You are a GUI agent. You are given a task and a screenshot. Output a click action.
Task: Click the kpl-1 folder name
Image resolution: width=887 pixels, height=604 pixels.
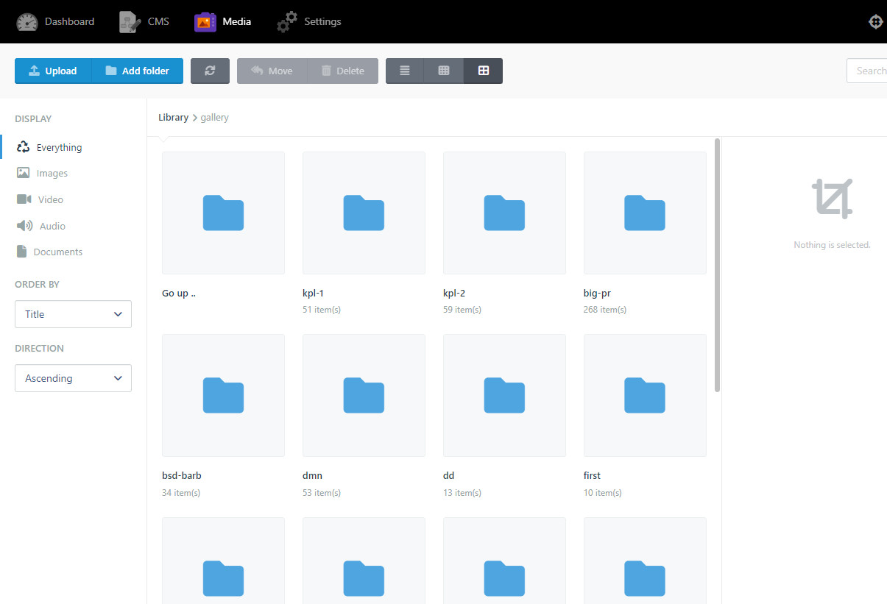click(314, 293)
